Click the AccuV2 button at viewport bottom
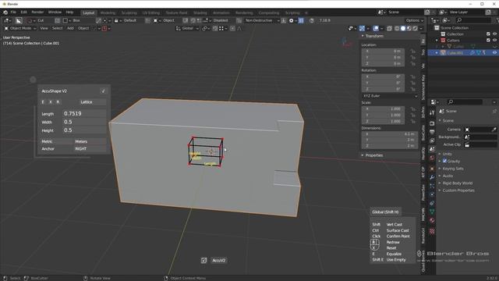This screenshot has width=499, height=281. (x=218, y=260)
